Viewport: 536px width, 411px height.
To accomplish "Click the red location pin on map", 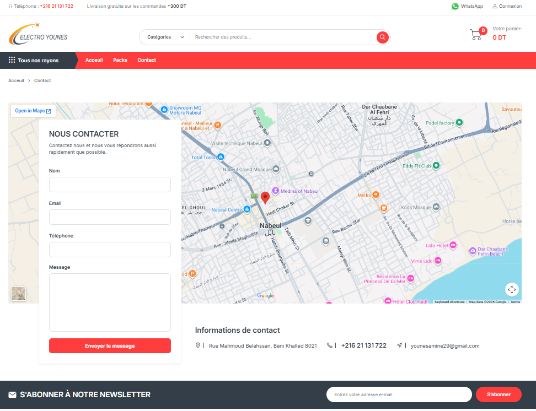I will tap(265, 197).
